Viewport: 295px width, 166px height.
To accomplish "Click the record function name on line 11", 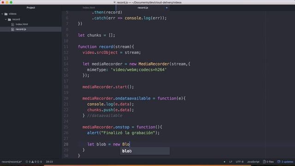I will tap(106, 47).
